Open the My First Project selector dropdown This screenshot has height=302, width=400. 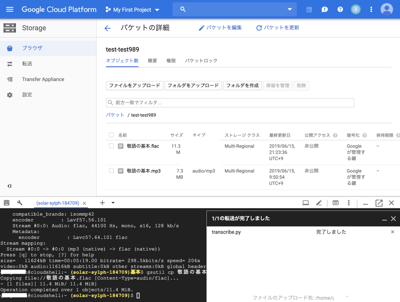tap(133, 10)
